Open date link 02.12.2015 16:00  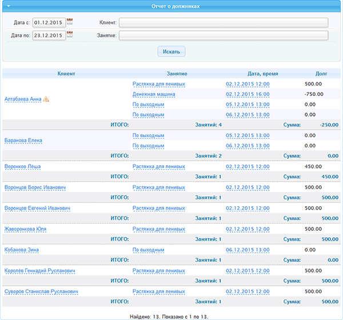248,94
